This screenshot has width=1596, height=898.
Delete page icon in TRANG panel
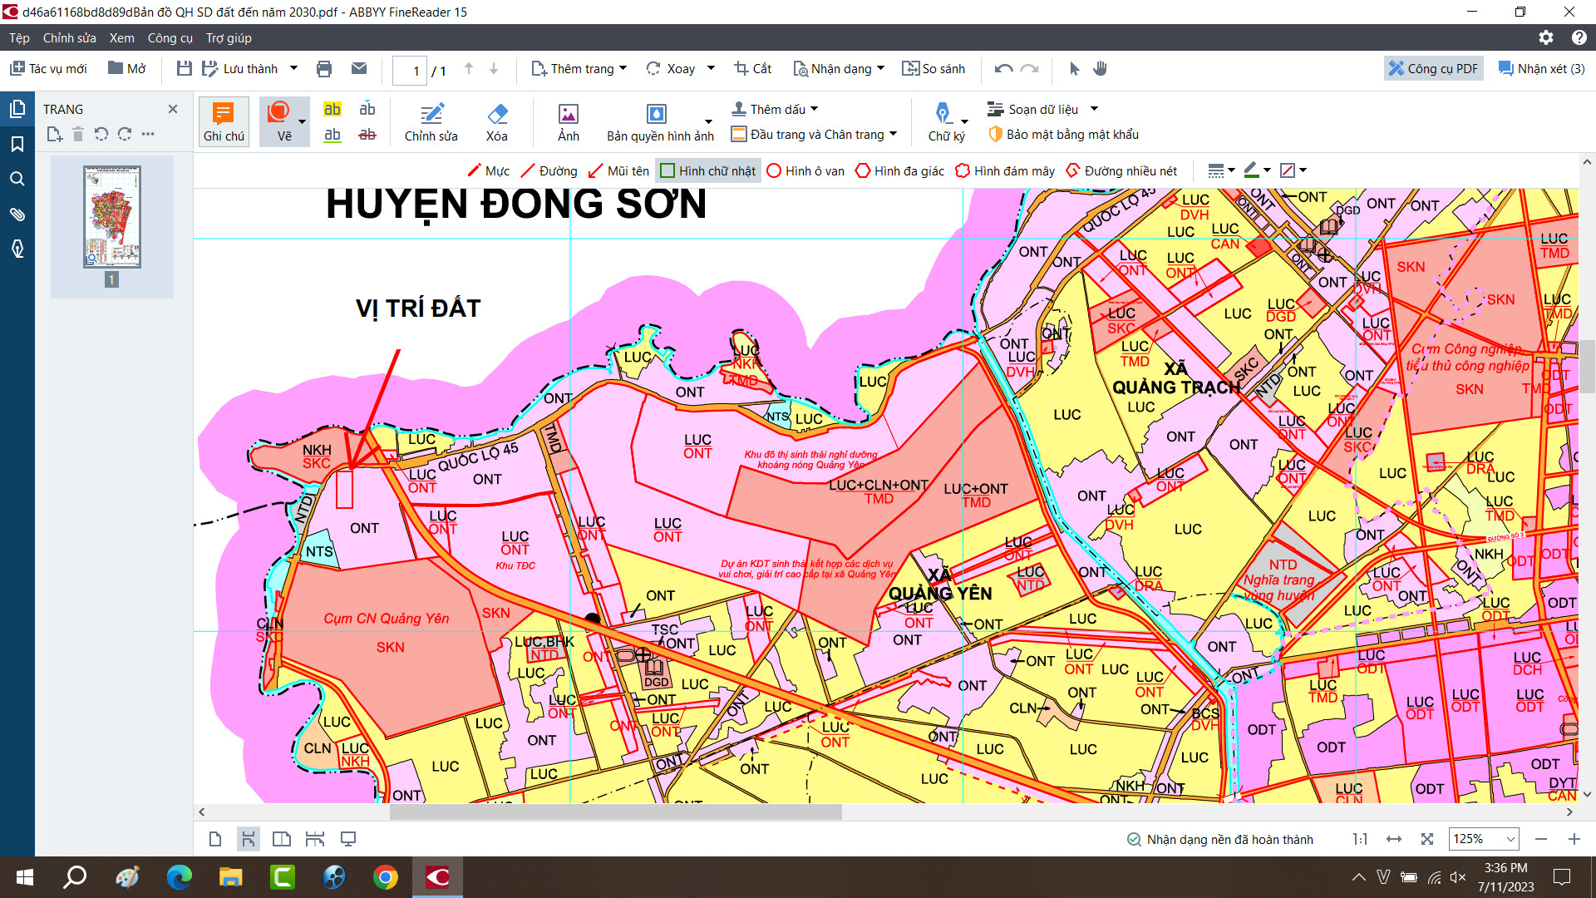(x=77, y=134)
